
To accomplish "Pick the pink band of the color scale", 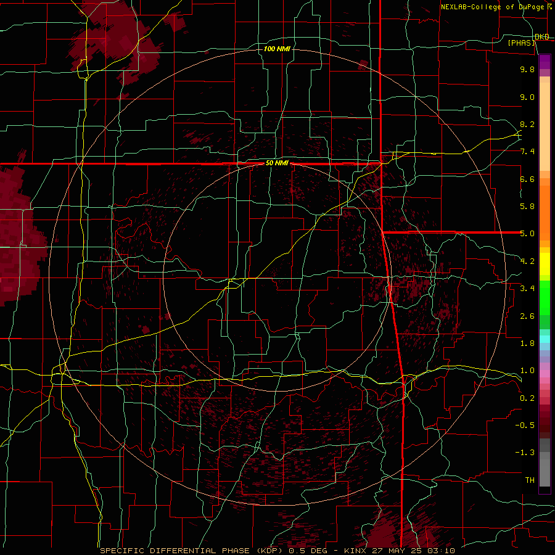I will [545, 374].
